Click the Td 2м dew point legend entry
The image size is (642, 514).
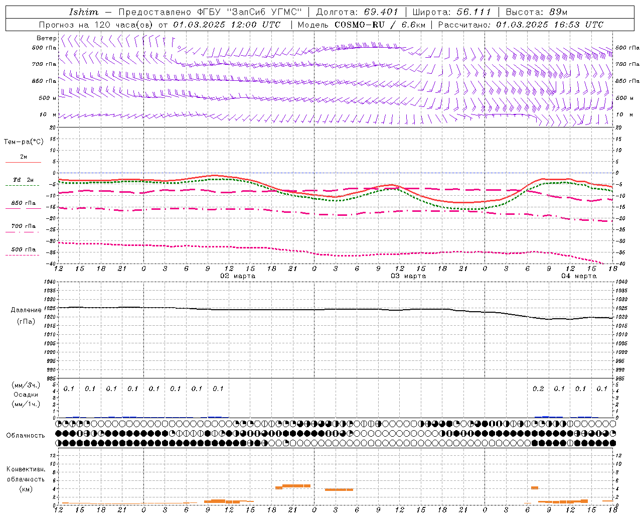[24, 180]
